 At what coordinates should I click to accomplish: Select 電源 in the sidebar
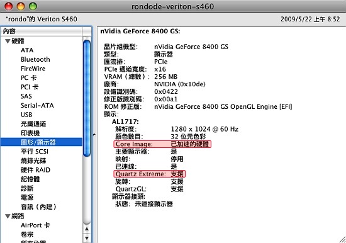click(x=27, y=198)
